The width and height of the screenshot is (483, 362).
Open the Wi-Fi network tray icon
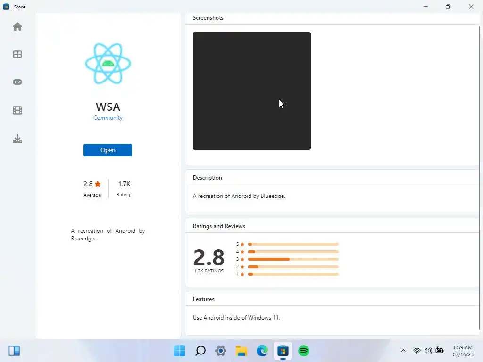[417, 351]
